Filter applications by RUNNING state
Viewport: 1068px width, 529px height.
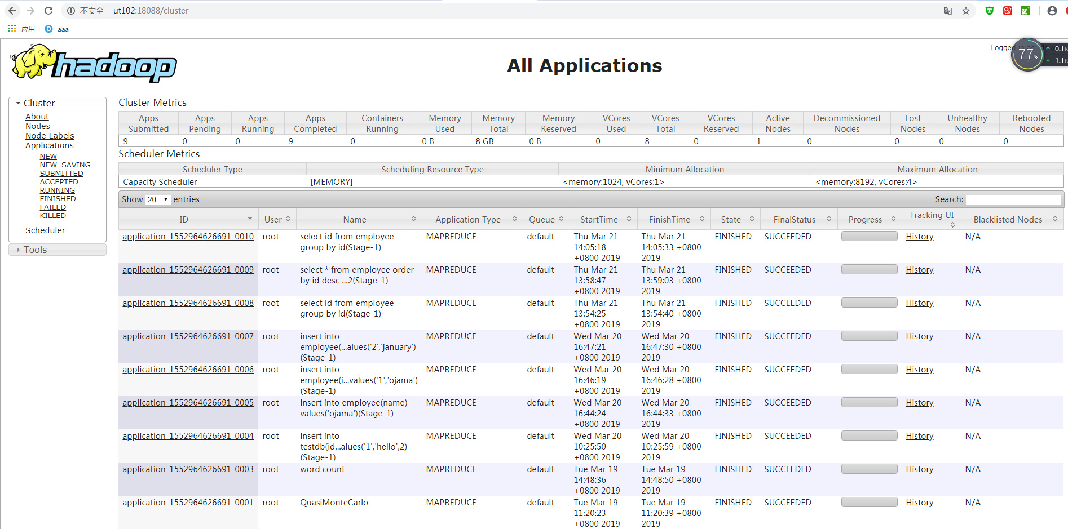pyautogui.click(x=58, y=190)
